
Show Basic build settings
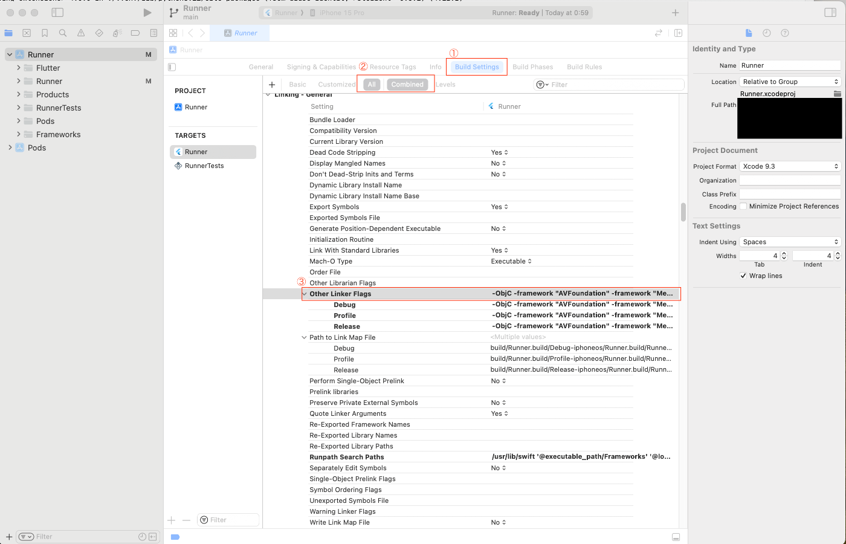point(297,85)
